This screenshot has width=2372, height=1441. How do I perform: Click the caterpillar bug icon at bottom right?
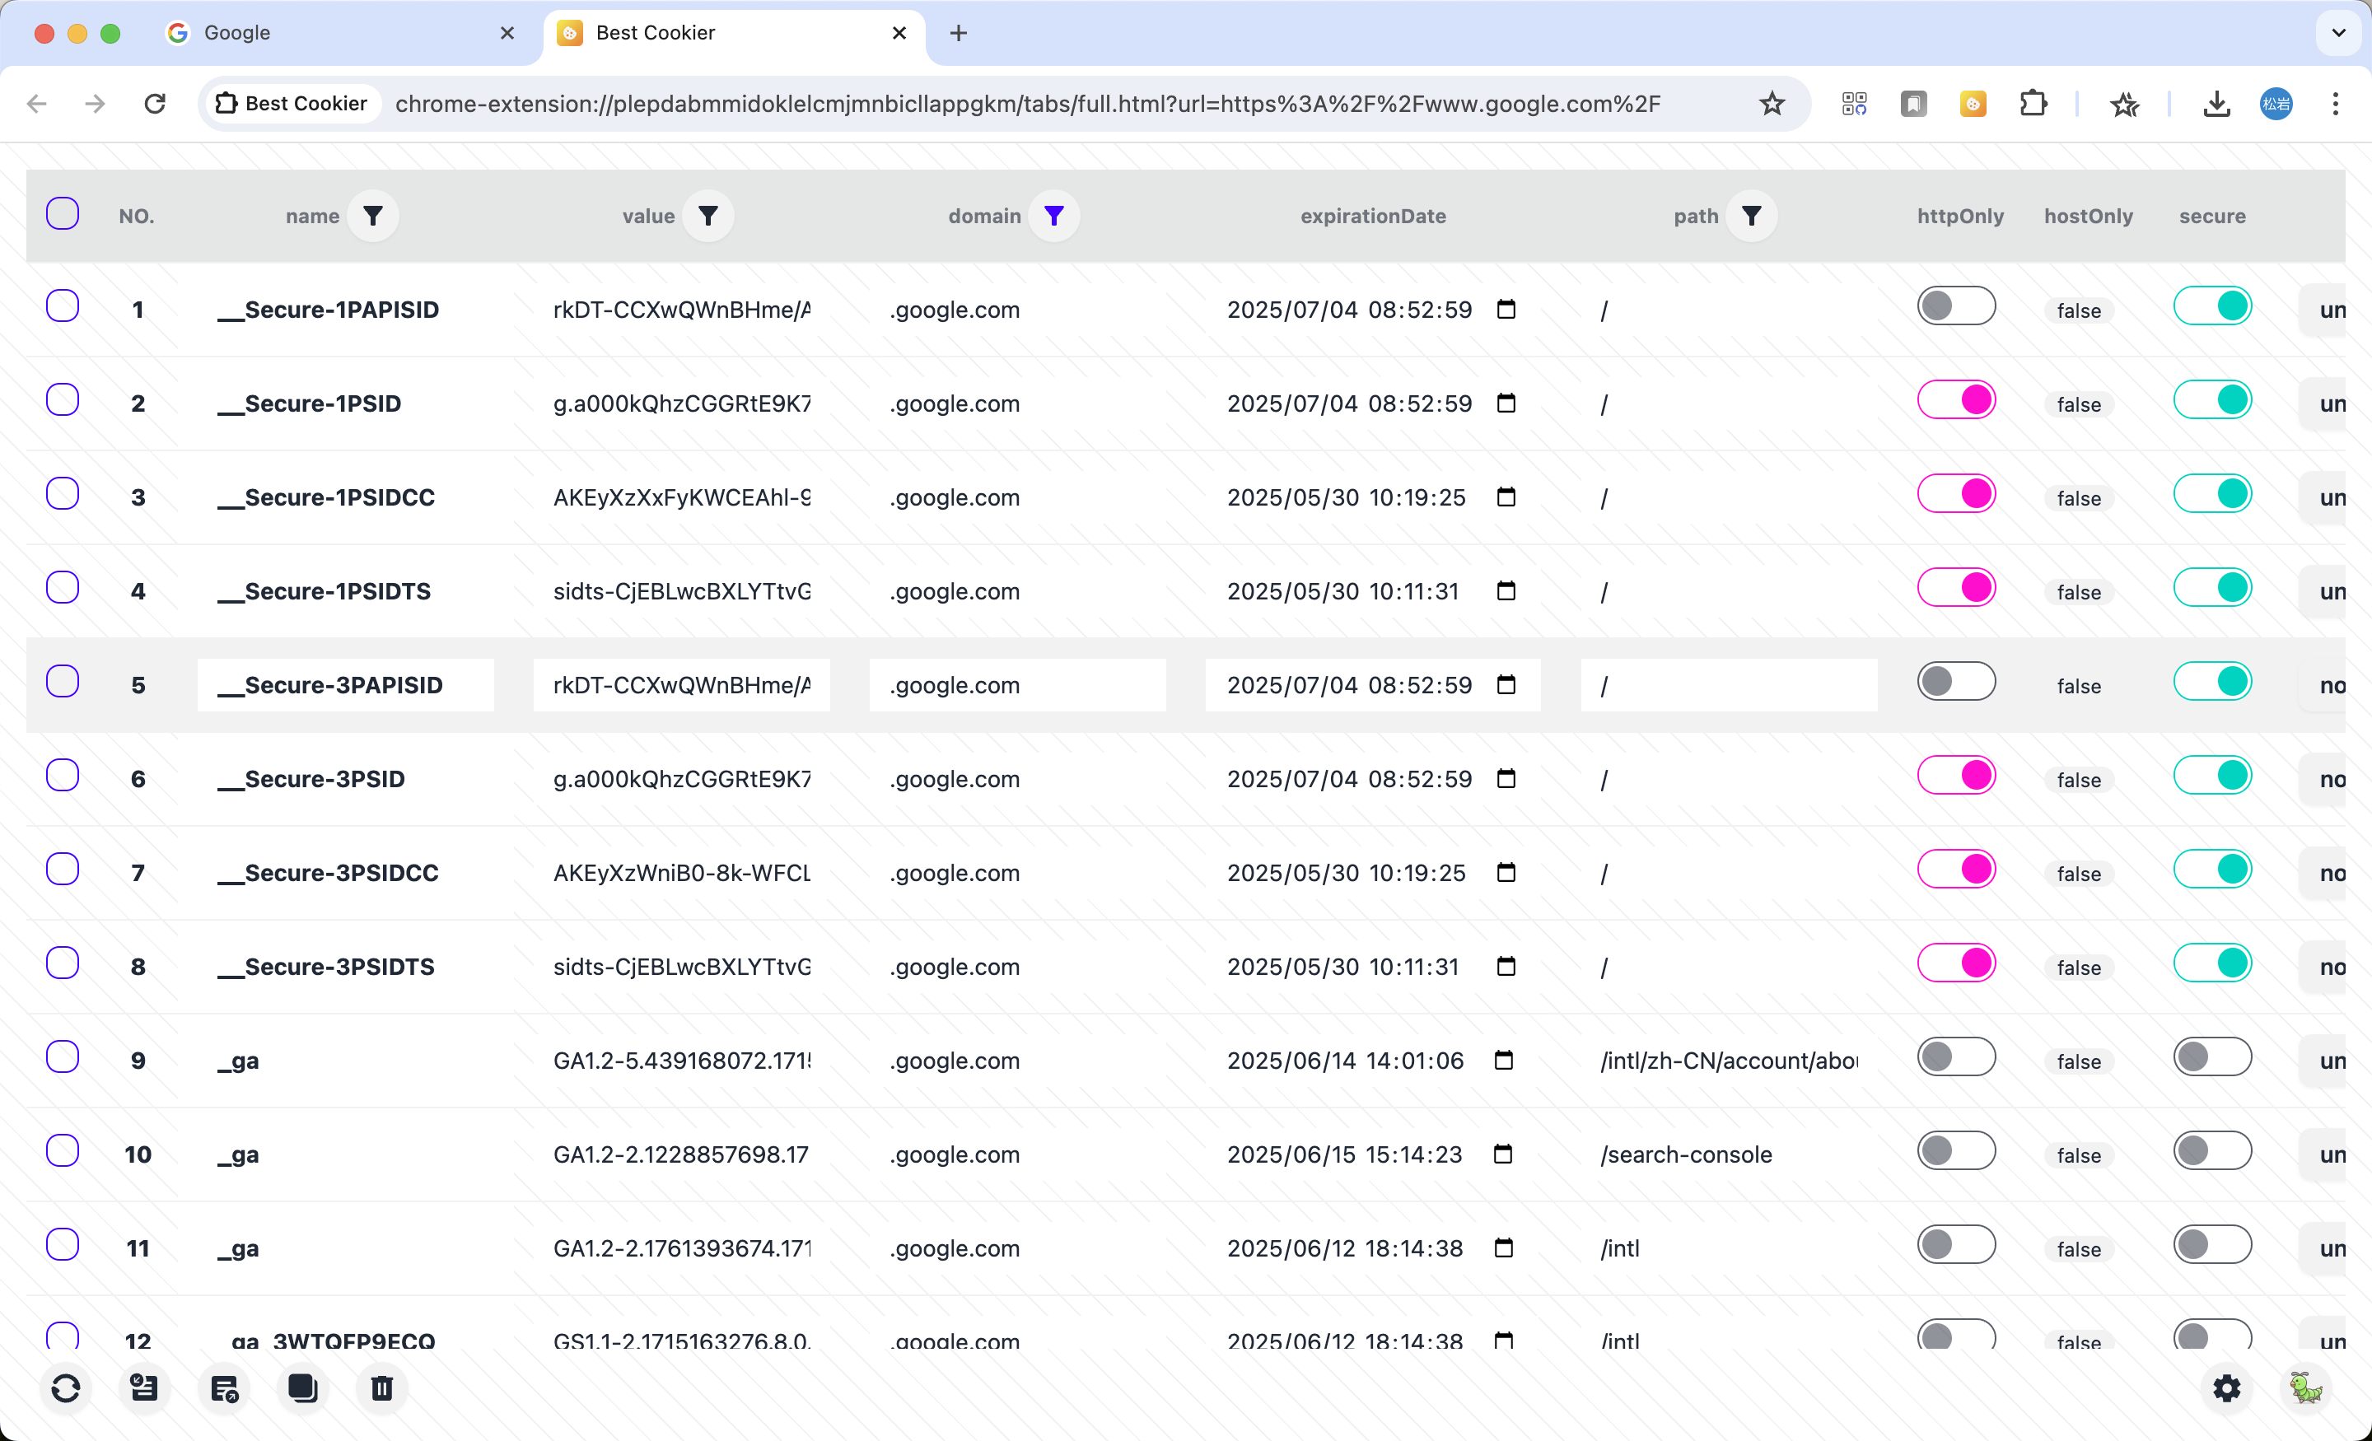(x=2305, y=1388)
